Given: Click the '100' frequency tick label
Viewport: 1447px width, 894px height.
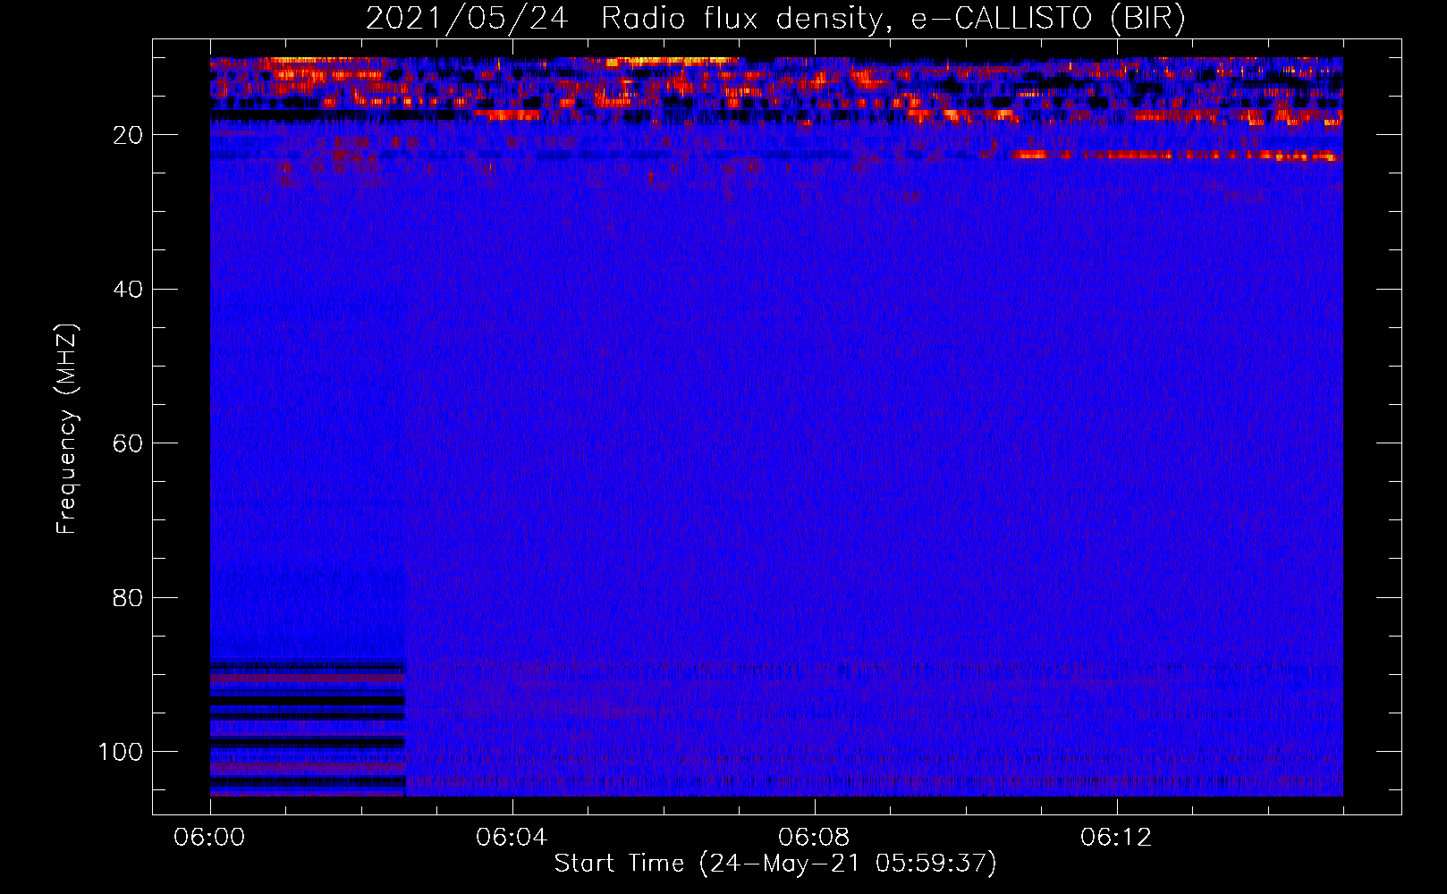Looking at the screenshot, I should point(121,752).
